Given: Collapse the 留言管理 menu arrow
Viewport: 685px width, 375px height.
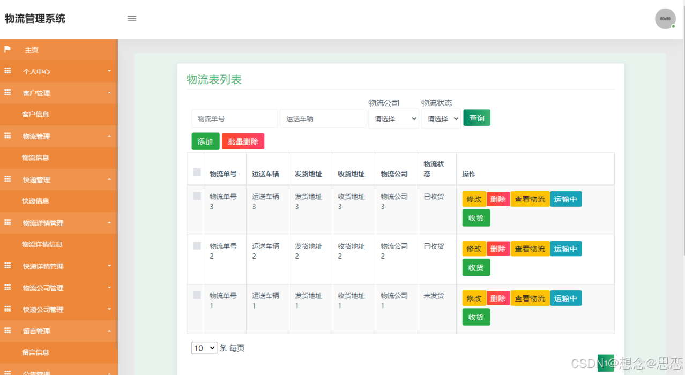Looking at the screenshot, I should point(109,331).
